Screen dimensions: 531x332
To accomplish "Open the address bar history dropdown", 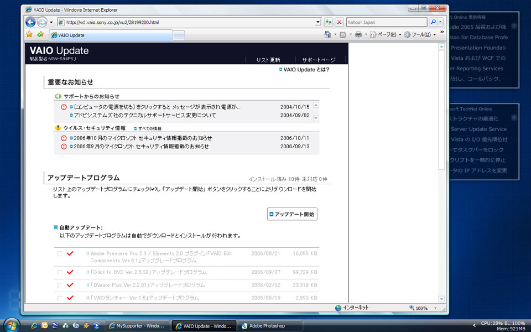I will coord(317,22).
